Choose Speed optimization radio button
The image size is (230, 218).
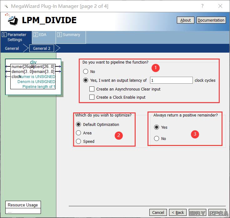pyautogui.click(x=78, y=141)
